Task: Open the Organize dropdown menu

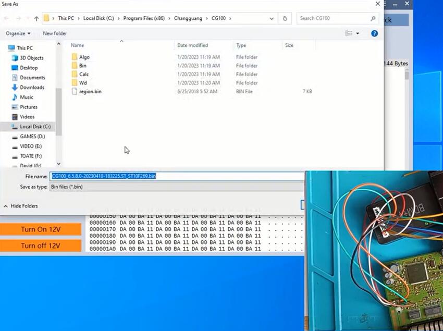Action: (x=18, y=33)
